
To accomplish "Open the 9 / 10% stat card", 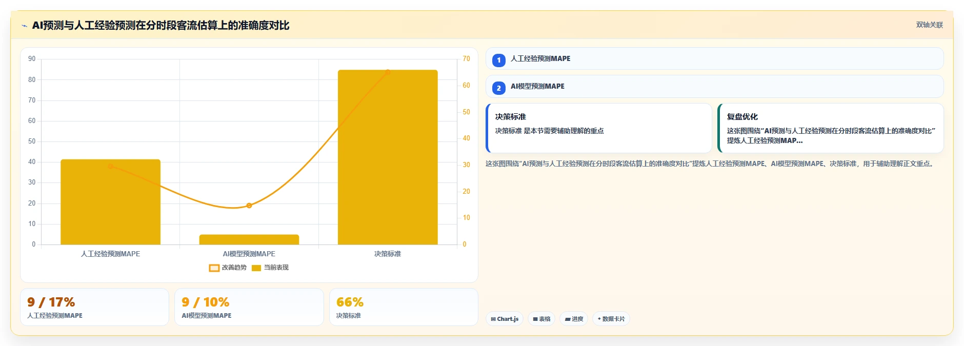I will 249,307.
